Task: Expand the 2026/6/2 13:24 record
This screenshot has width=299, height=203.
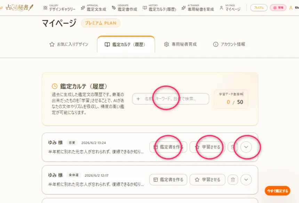Action: (x=246, y=147)
